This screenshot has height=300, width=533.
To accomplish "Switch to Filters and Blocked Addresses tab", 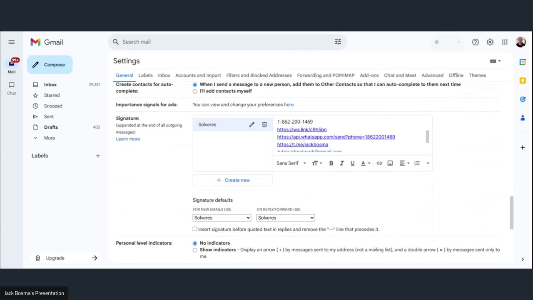I will point(259,75).
